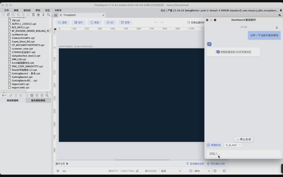Click the 新建会话 new conversation button

pos(214,145)
